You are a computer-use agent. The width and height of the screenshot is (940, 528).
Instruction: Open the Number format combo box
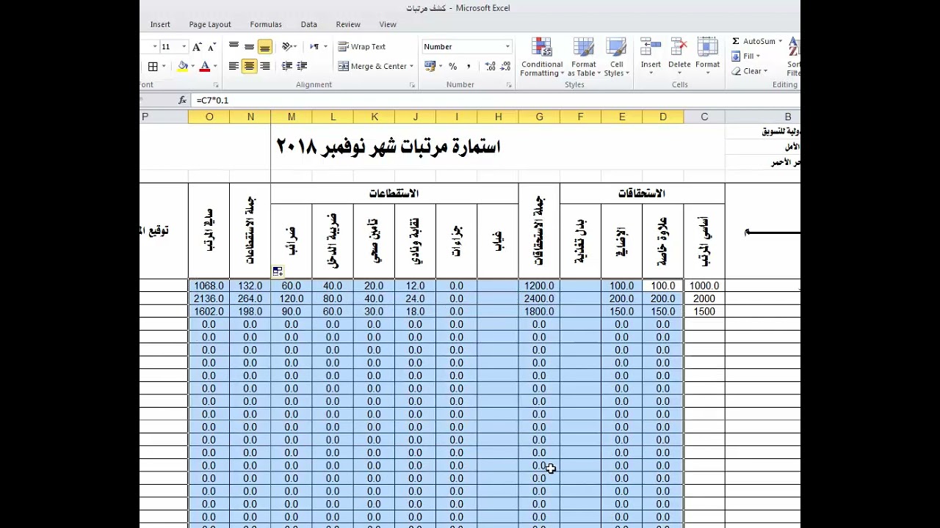466,46
